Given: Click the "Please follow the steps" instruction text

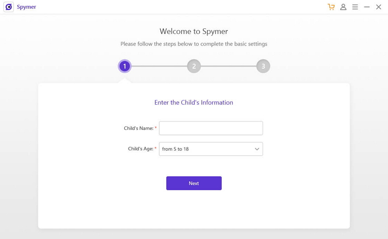Looking at the screenshot, I should click(x=193, y=44).
